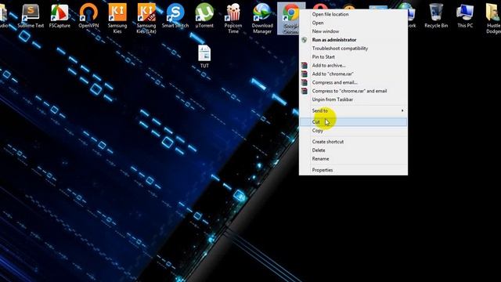The height and width of the screenshot is (282, 501).
Task: Select the TUT text file icon
Action: tap(204, 56)
